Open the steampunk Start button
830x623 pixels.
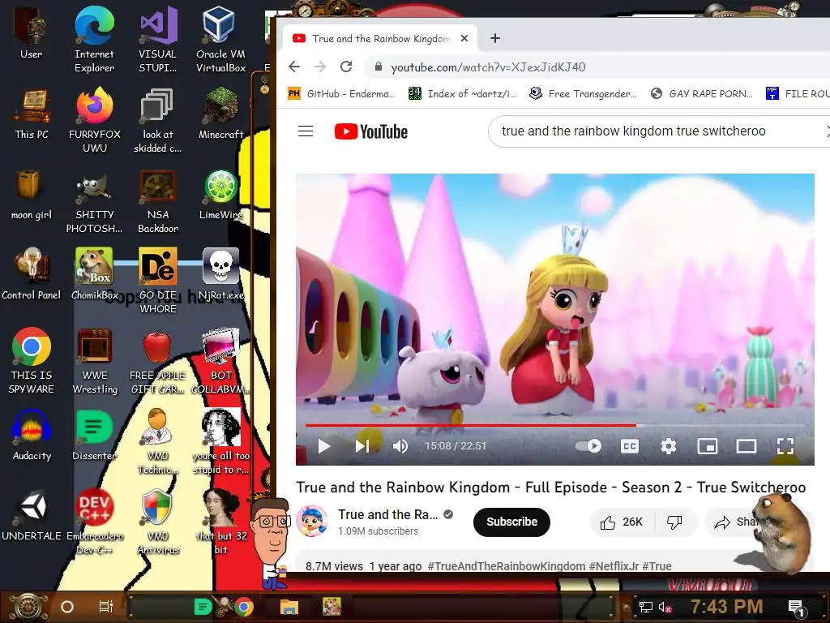click(x=28, y=607)
